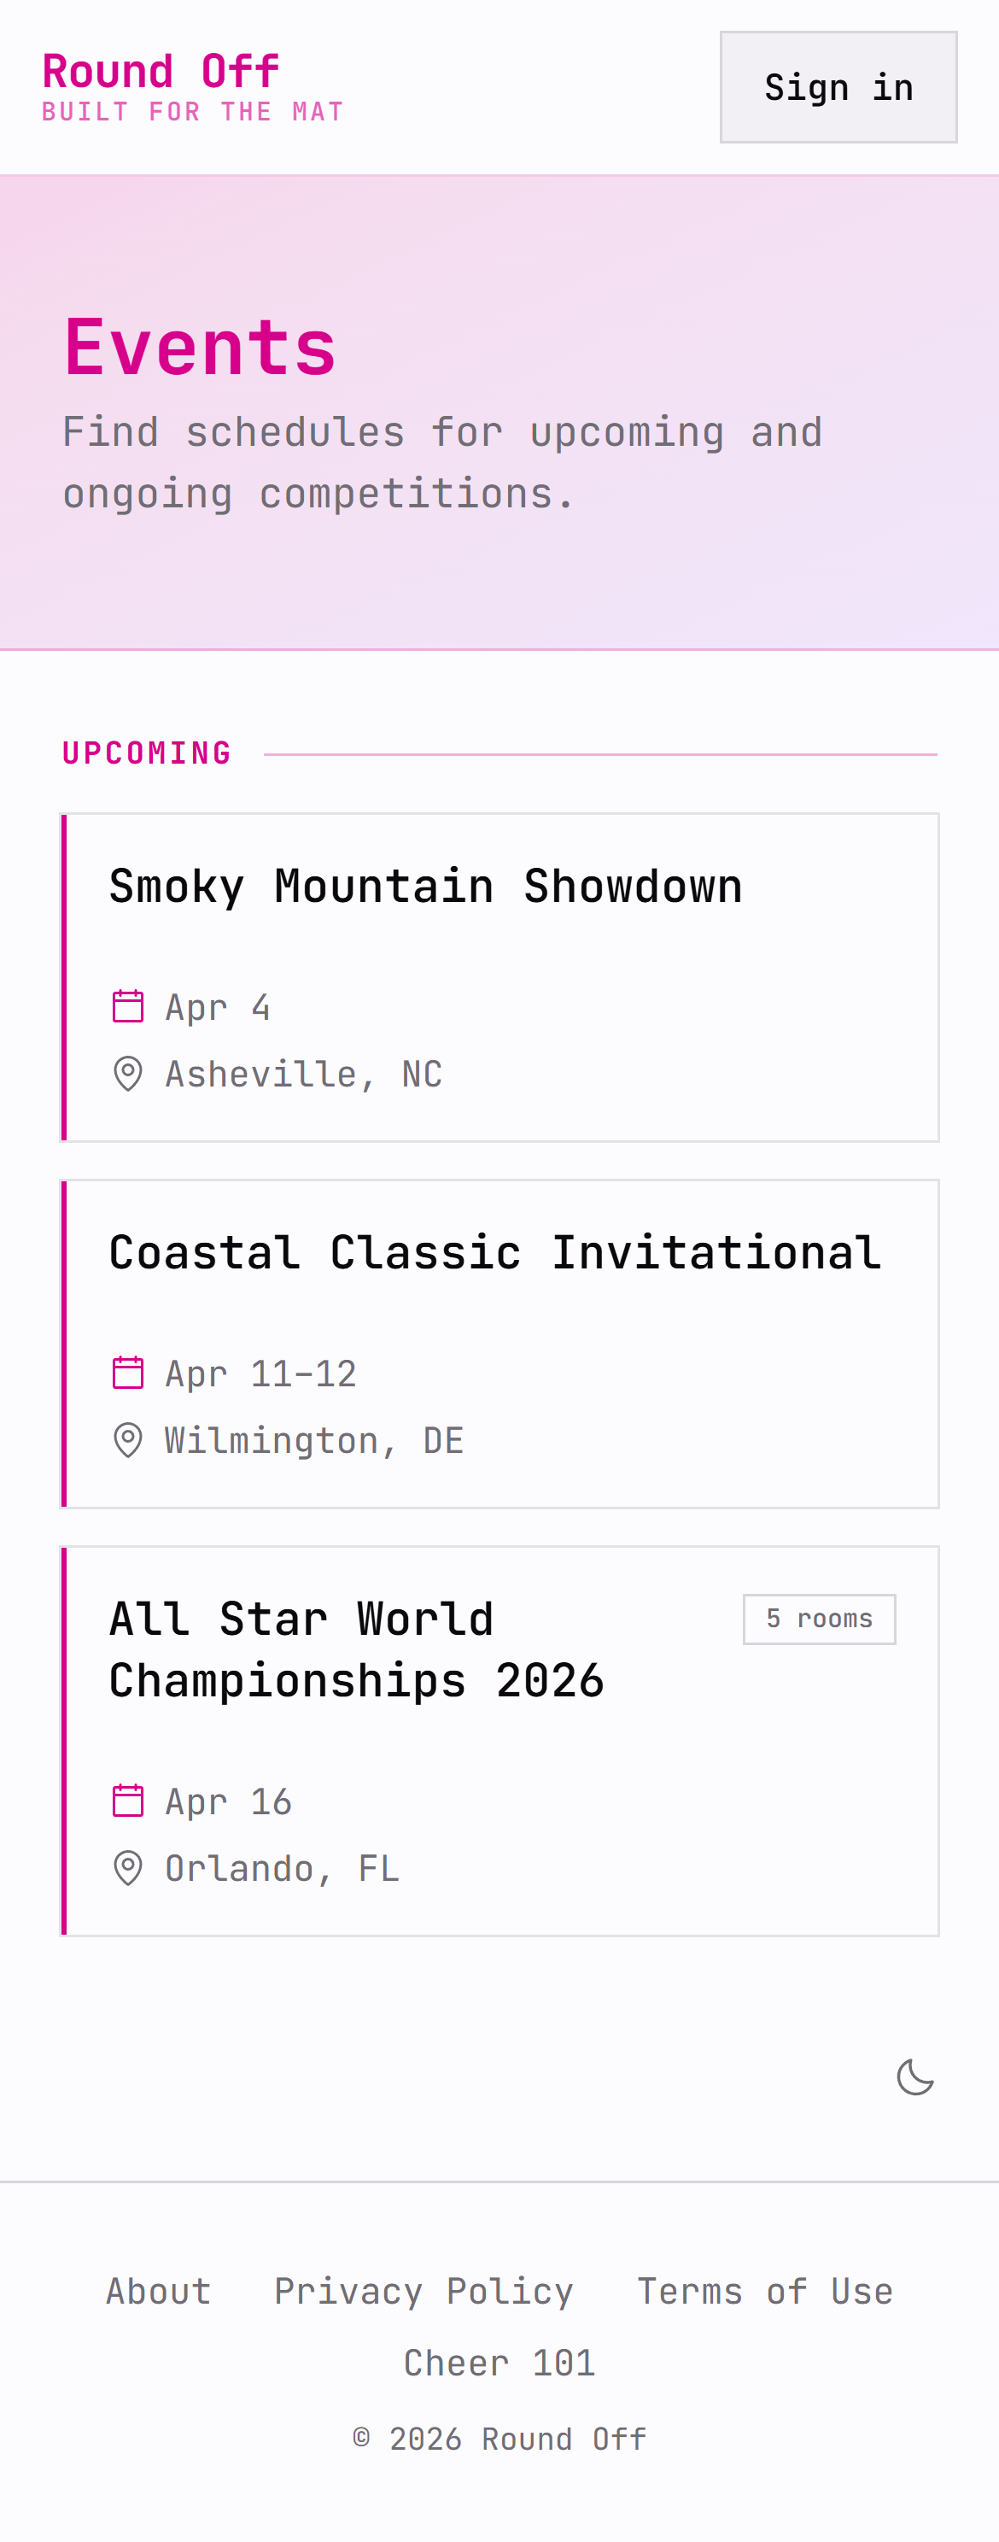Open the About page
This screenshot has height=2542, width=999.
158,2292
